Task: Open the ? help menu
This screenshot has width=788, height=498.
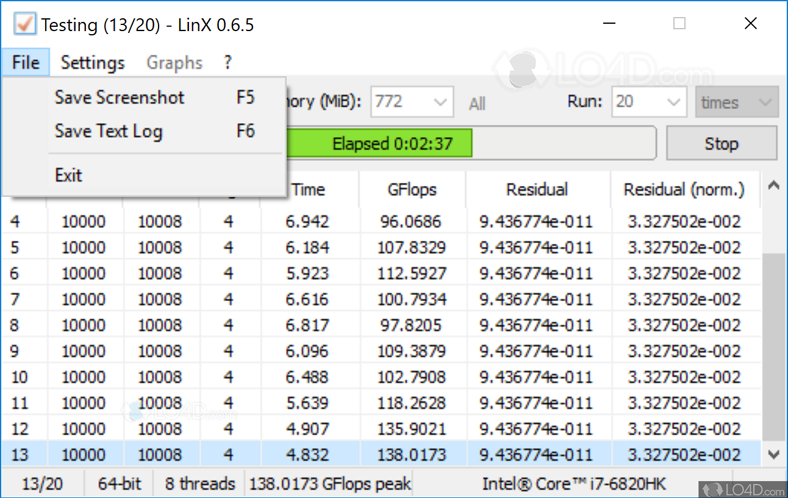Action: click(x=227, y=63)
